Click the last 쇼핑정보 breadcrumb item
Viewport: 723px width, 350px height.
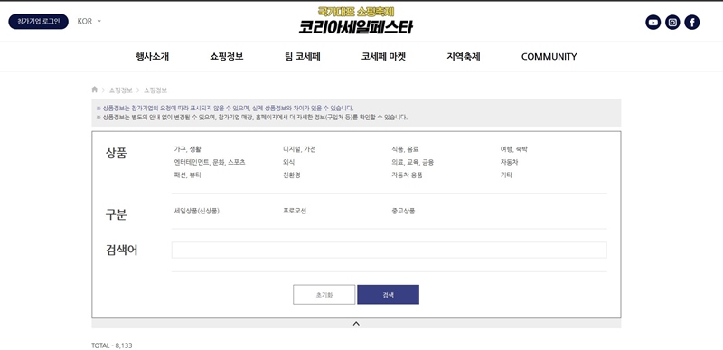pos(155,90)
